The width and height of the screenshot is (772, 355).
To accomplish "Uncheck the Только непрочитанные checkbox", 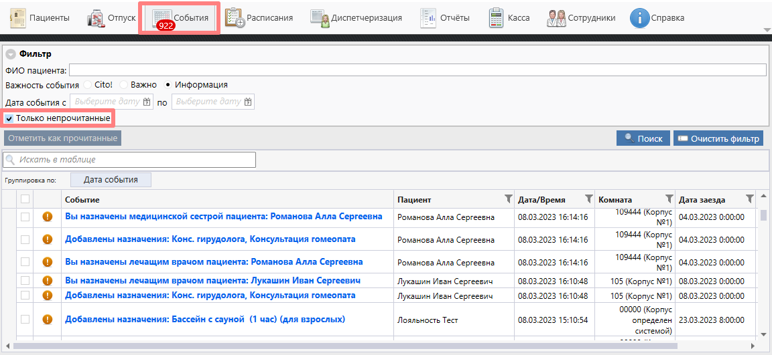I will coord(9,118).
